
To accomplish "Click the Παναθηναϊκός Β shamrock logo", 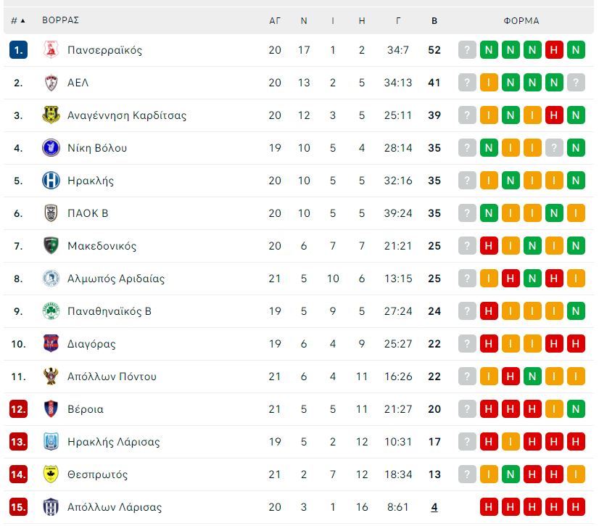I will [x=51, y=311].
